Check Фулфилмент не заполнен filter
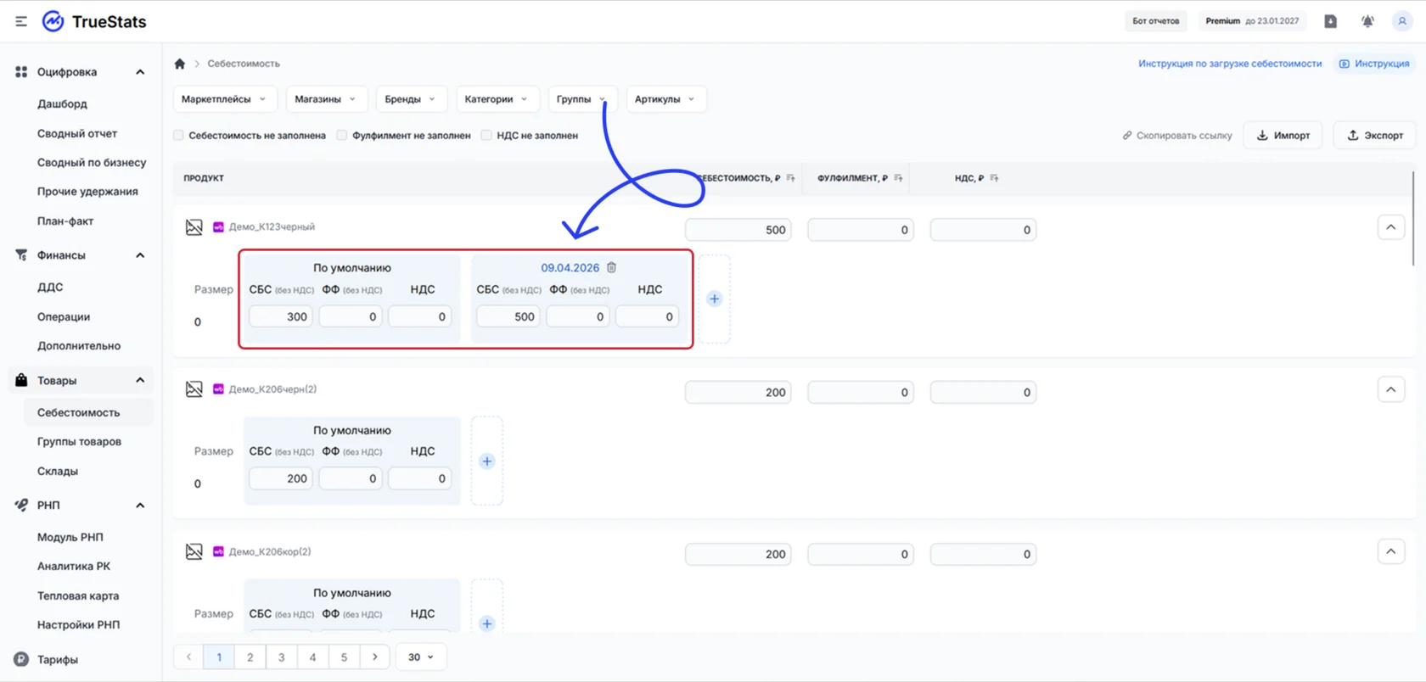Screen dimensions: 1426x682 click(x=342, y=135)
